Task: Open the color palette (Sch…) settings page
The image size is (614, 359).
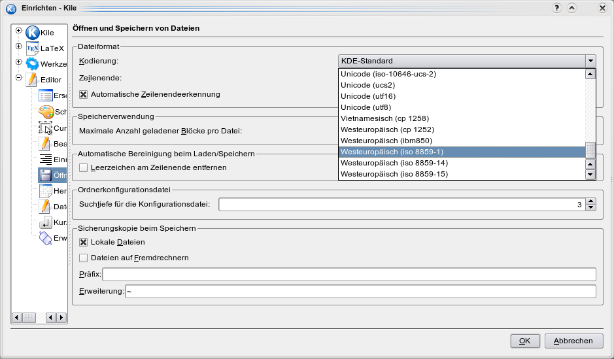Action: click(x=45, y=112)
